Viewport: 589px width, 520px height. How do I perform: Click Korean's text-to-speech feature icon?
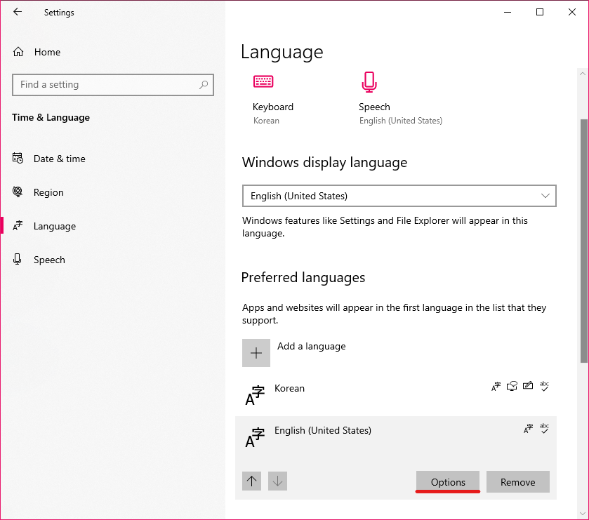(512, 386)
